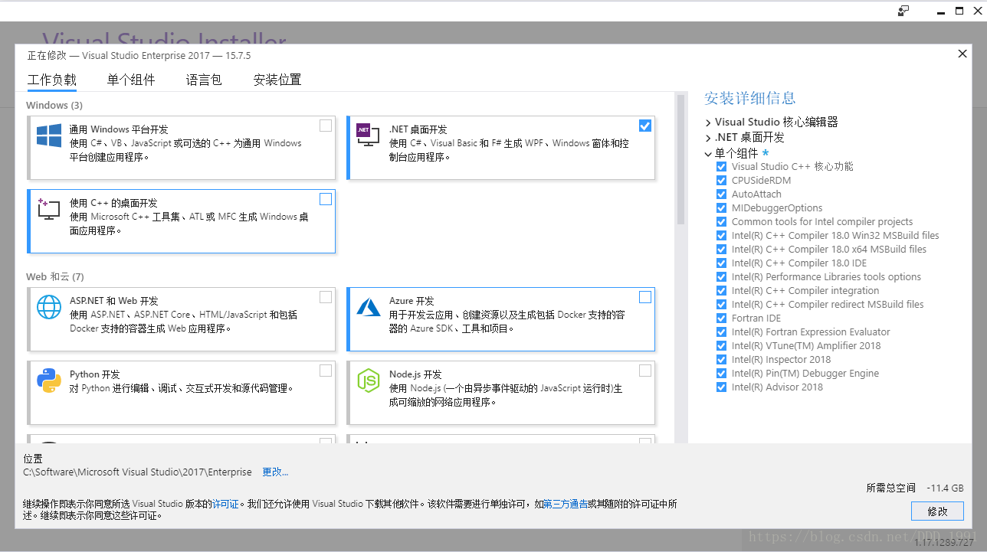Check the Azure 开发 workload checkbox

point(645,297)
